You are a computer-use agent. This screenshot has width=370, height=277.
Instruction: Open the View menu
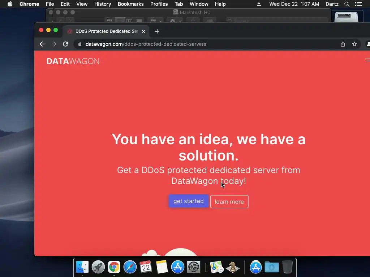tap(82, 4)
